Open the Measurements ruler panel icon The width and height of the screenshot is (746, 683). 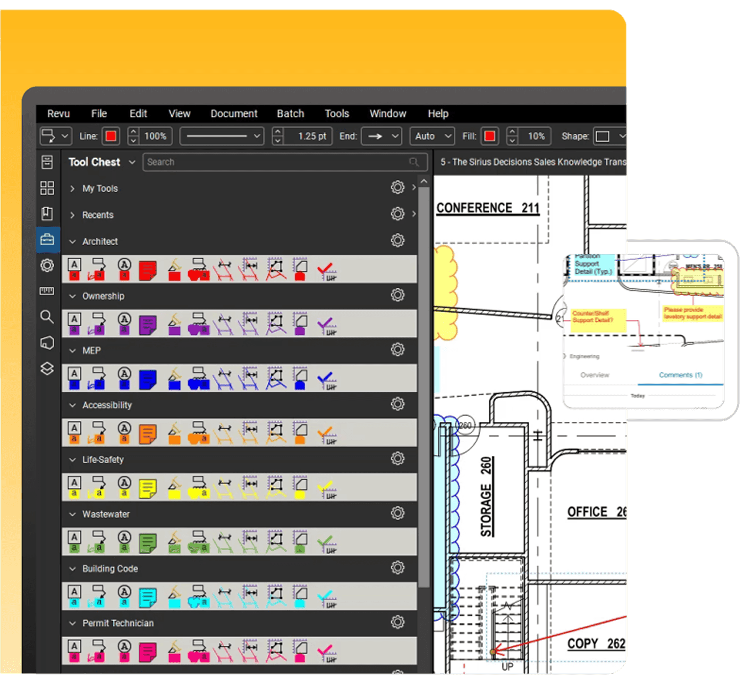click(47, 291)
